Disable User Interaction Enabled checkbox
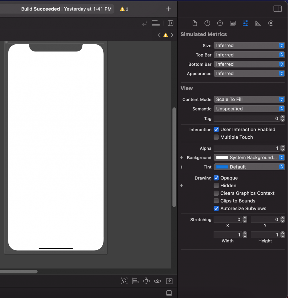This screenshot has height=298, width=288. 216,130
